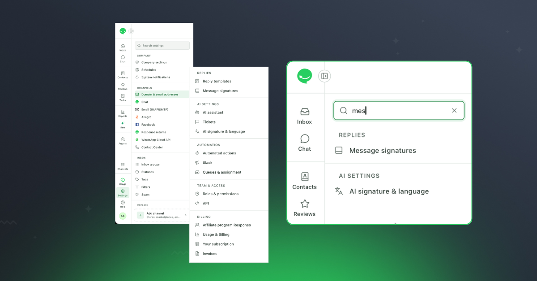Open Channels in the navigation rail
This screenshot has width=537, height=281.
(123, 166)
